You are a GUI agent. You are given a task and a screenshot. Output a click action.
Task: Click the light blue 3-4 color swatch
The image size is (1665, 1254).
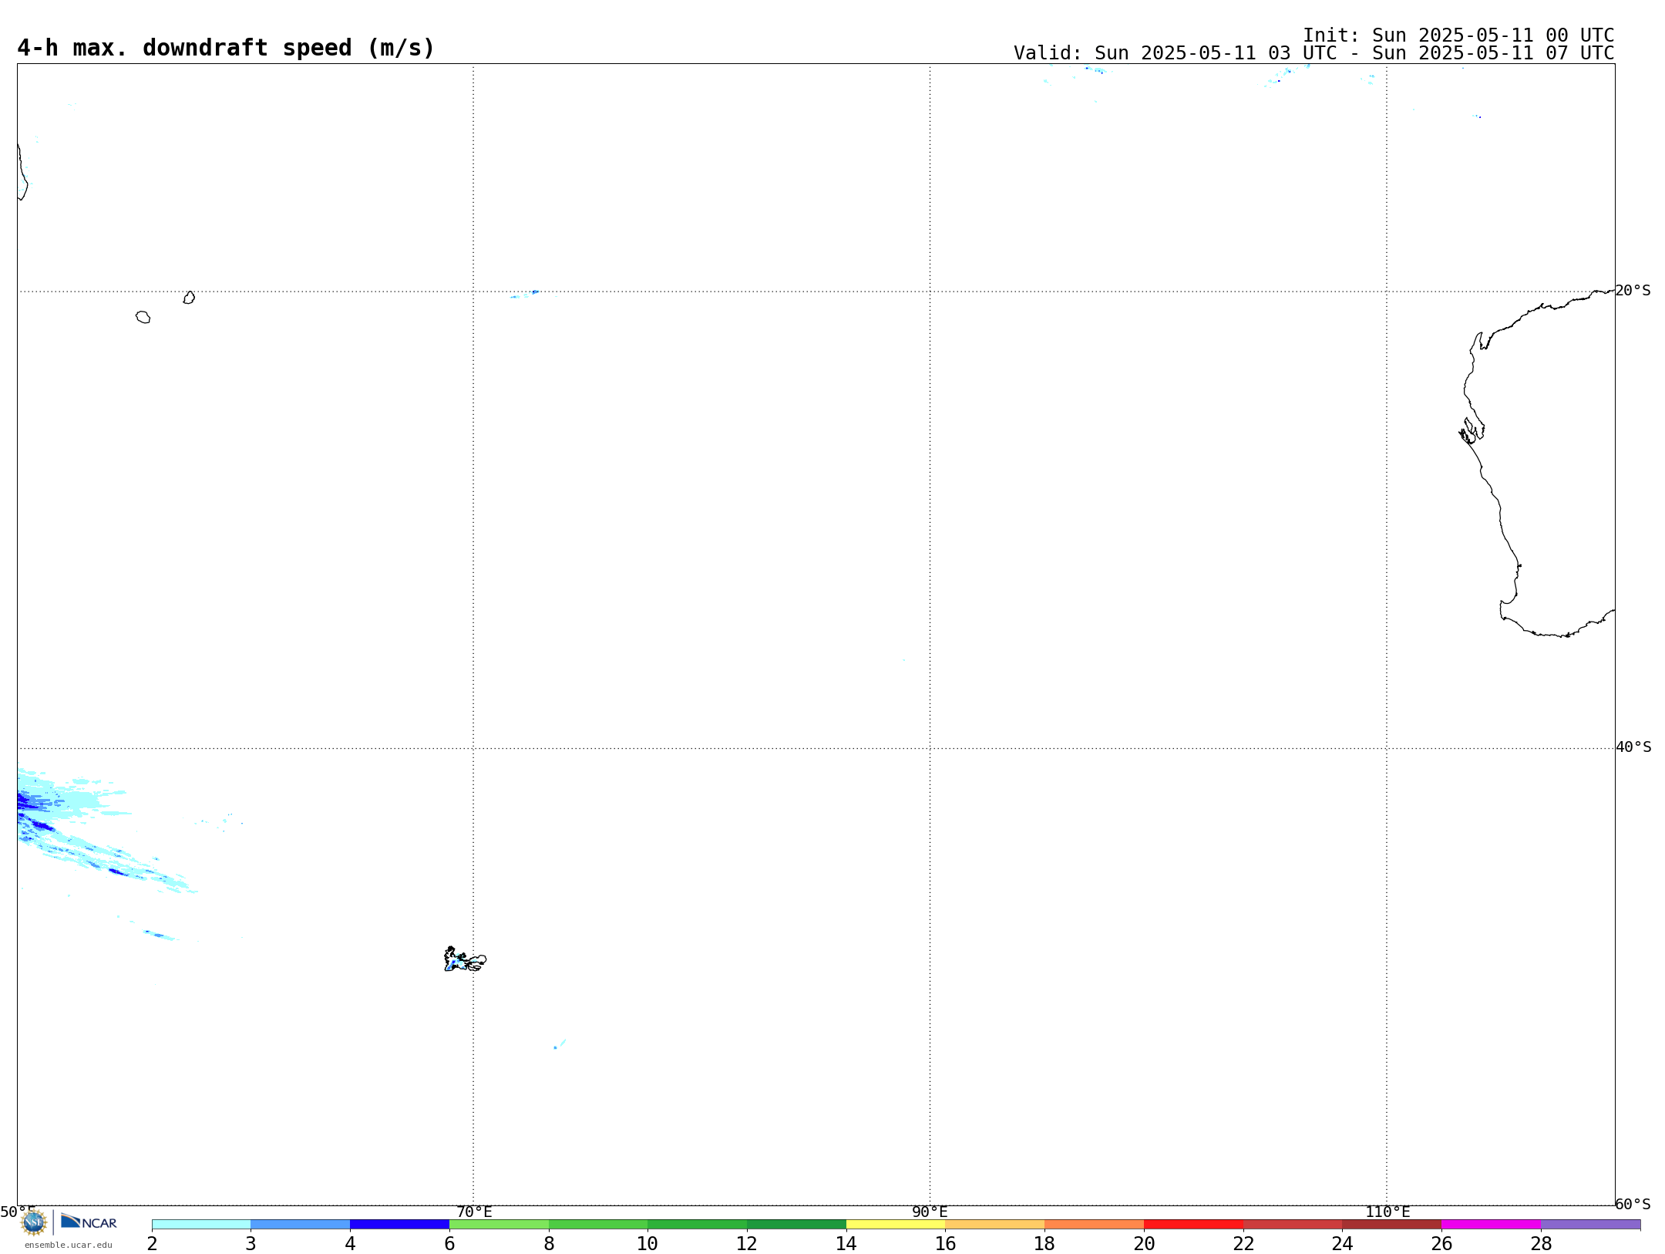coord(301,1225)
